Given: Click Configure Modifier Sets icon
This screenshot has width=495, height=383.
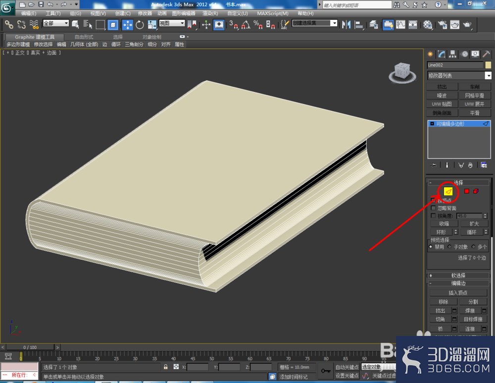Looking at the screenshot, I should click(484, 165).
